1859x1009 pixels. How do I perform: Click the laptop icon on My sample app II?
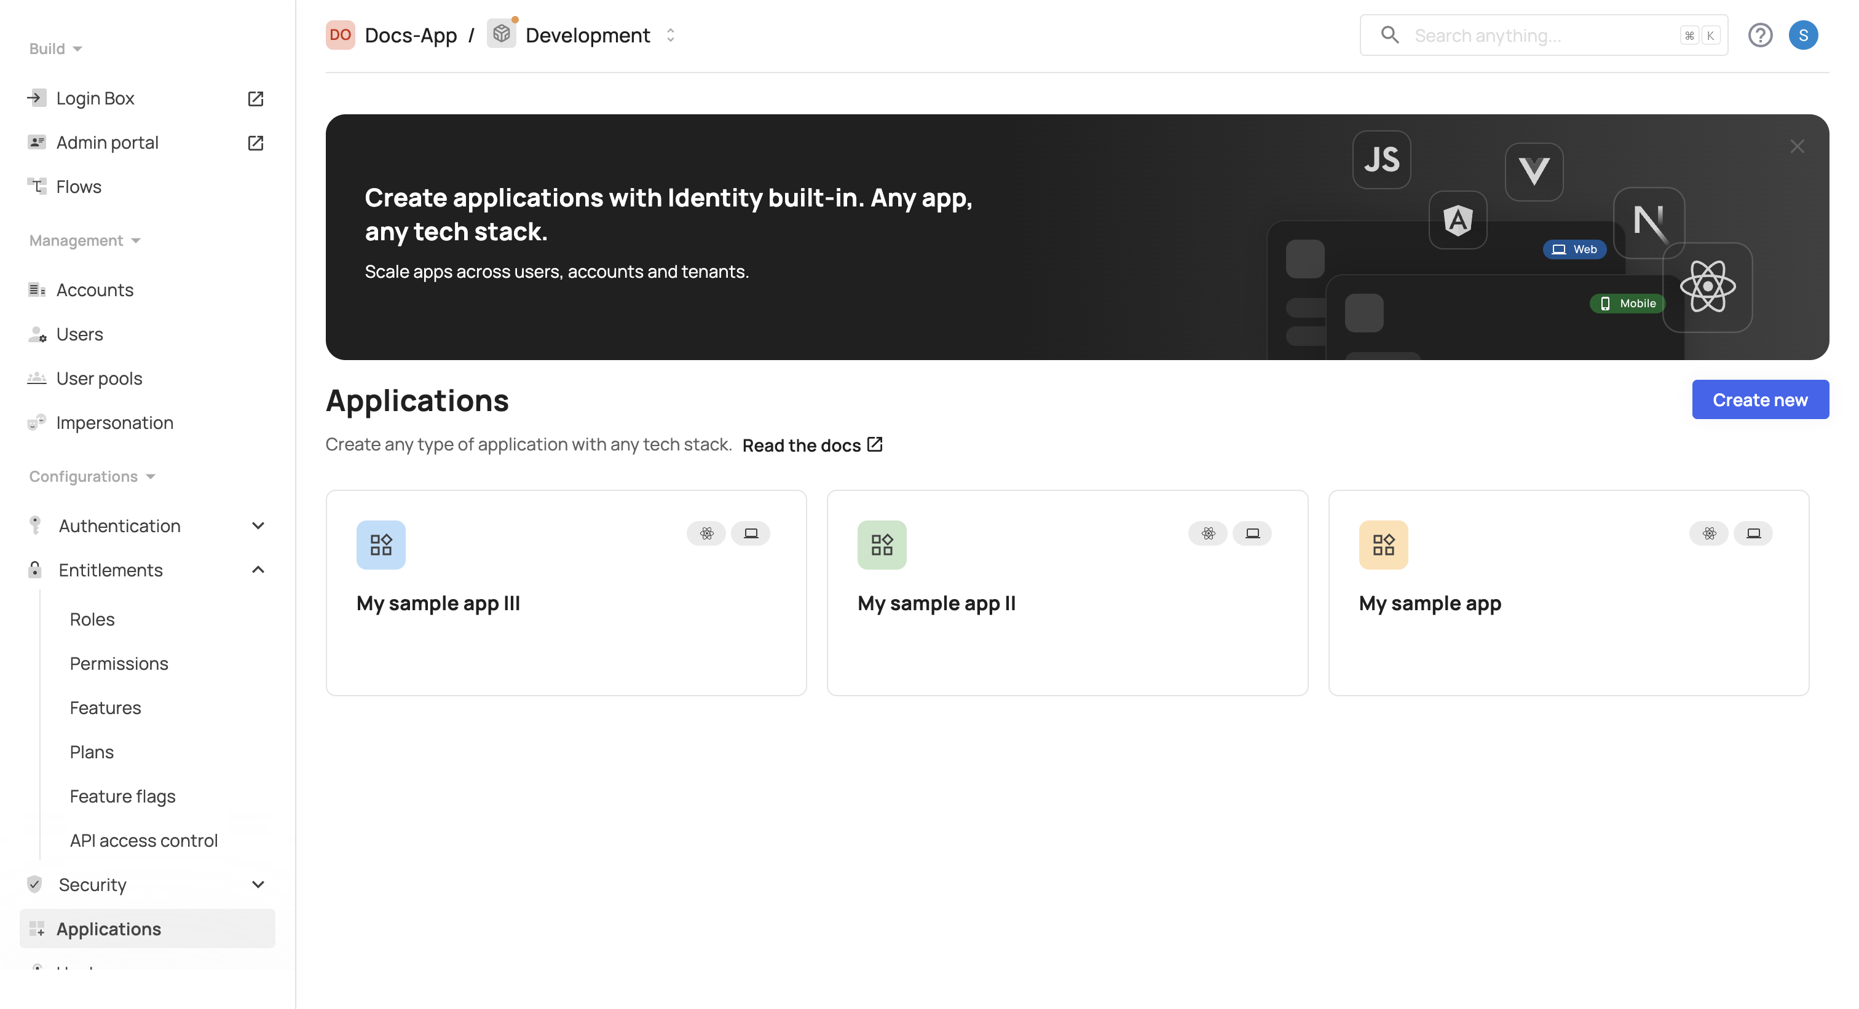click(x=1253, y=534)
